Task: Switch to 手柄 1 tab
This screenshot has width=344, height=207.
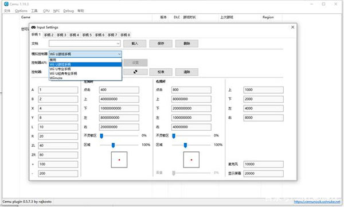Action: point(36,34)
